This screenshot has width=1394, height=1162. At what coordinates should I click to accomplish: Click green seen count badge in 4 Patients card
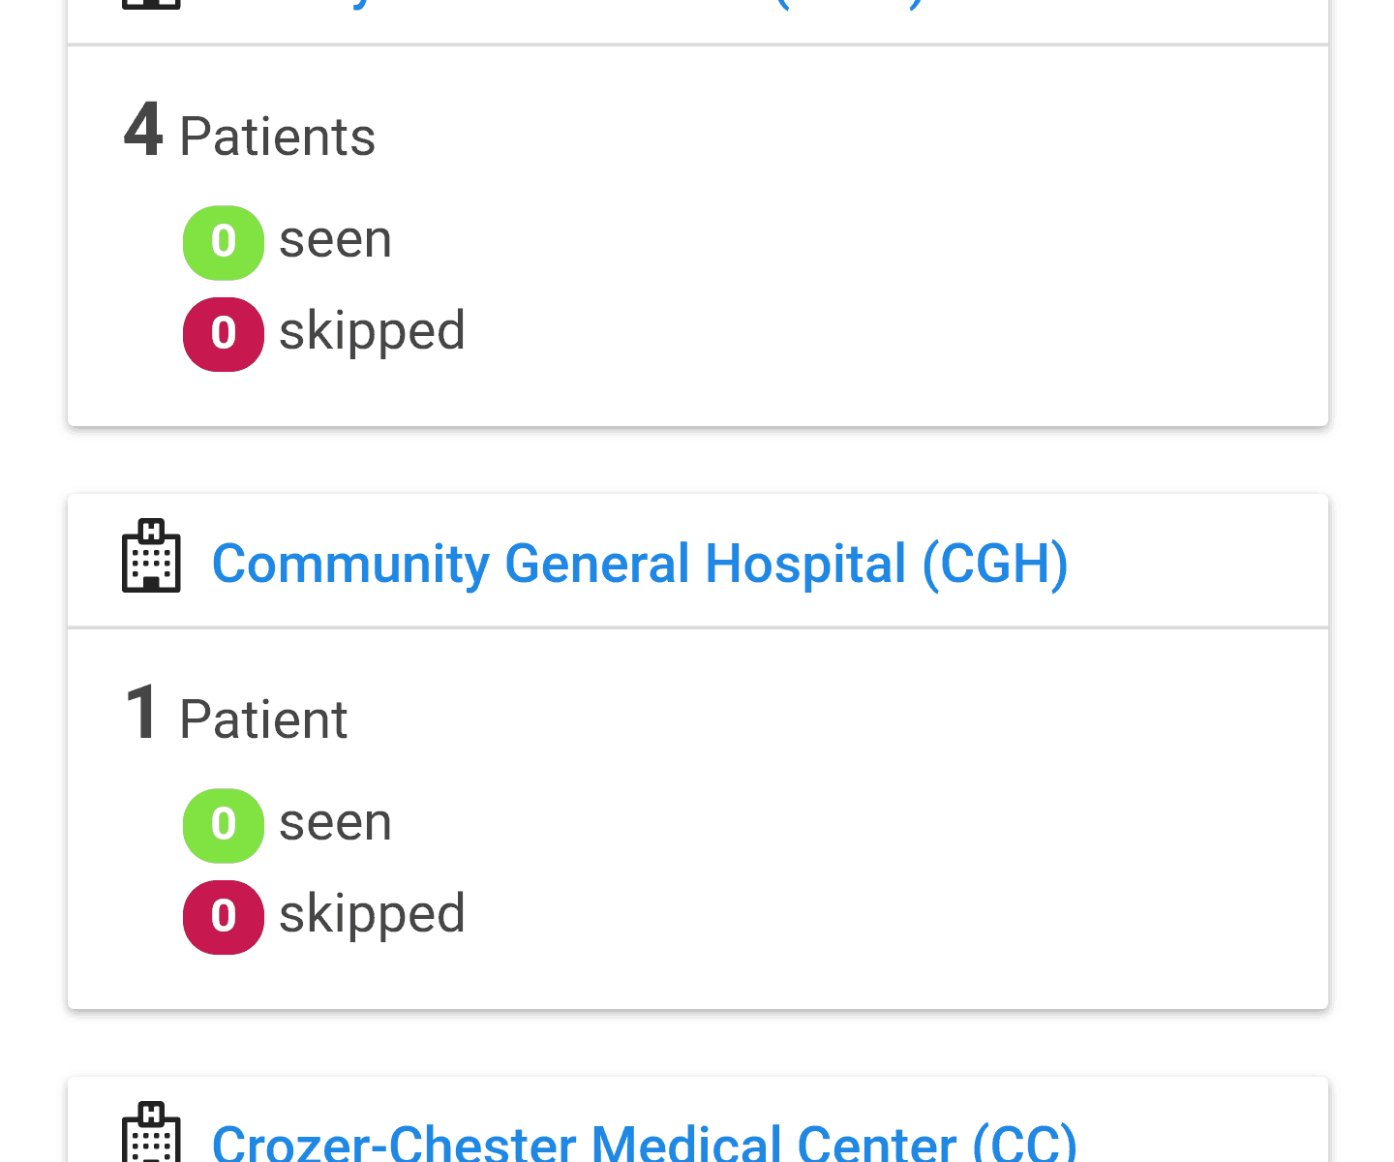pyautogui.click(x=224, y=242)
